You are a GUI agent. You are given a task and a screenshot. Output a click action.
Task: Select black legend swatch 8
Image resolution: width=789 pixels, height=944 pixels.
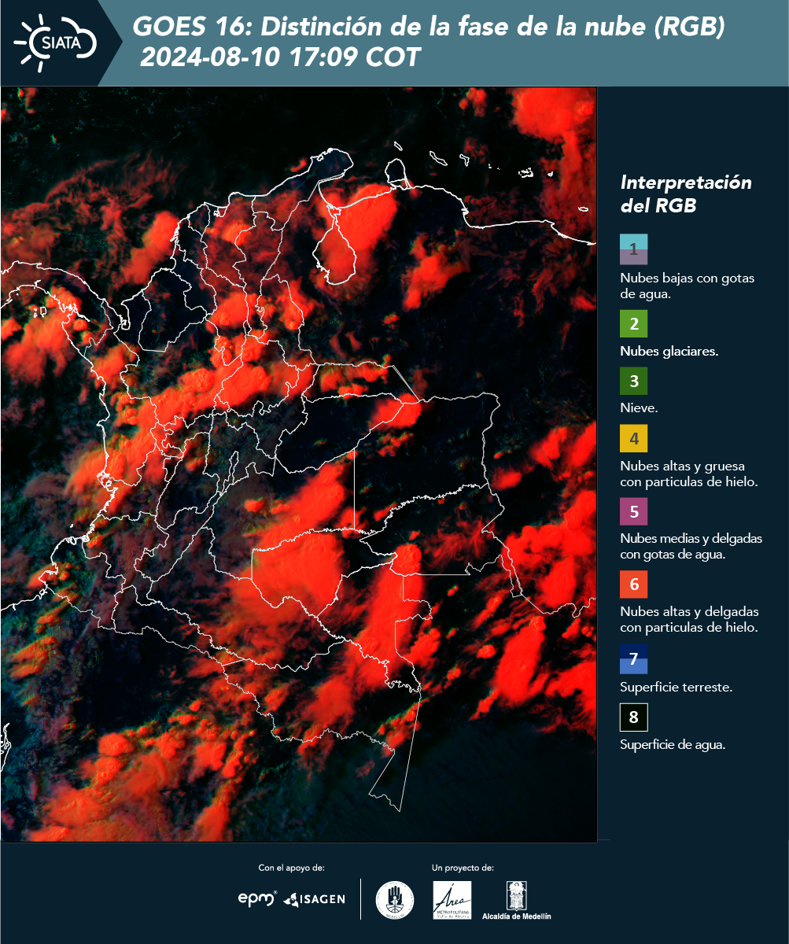tap(633, 717)
